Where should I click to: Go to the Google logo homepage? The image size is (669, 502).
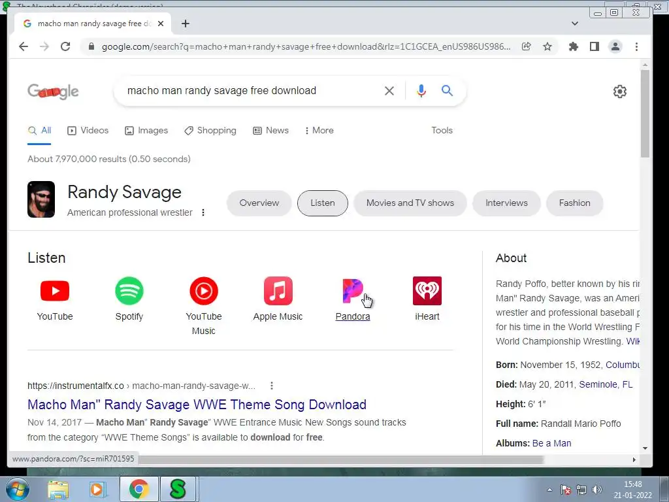click(53, 91)
